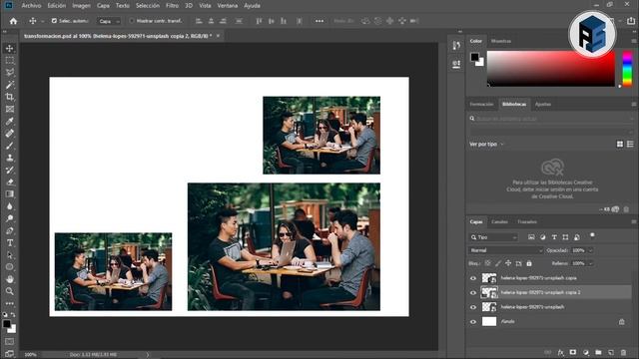This screenshot has width=639, height=359.
Task: Select the Dodge tool
Action: click(9, 218)
